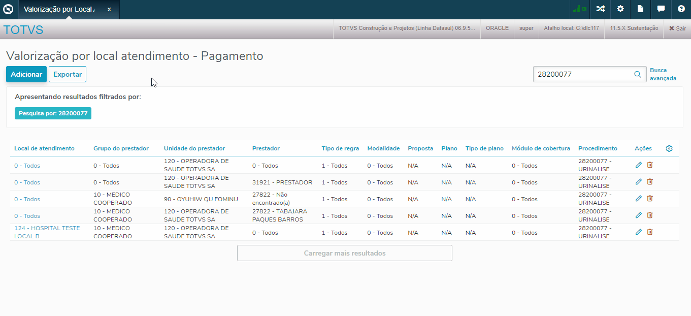The width and height of the screenshot is (691, 316).
Task: Click the Pesquisa por: 28200077 filter tag
Action: (53, 113)
